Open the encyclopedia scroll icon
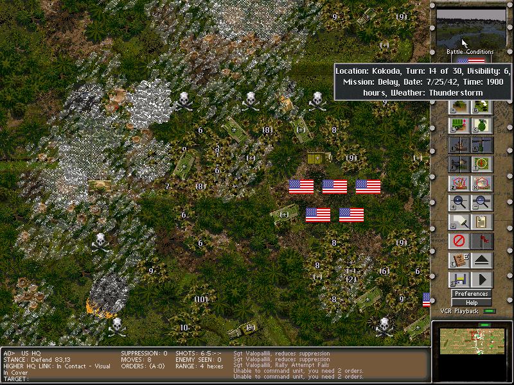 459,260
